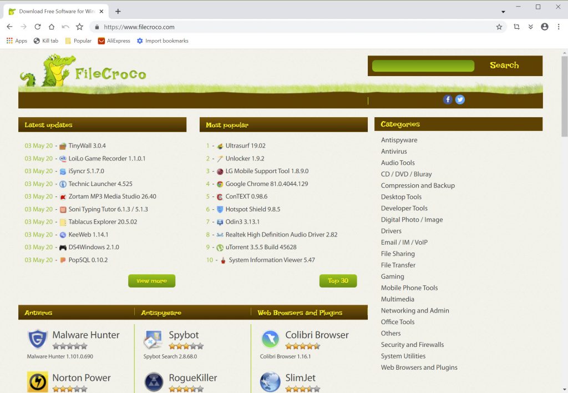Click the Hotspot Shield icon
Viewport: 568px width, 393px height.
tap(220, 210)
